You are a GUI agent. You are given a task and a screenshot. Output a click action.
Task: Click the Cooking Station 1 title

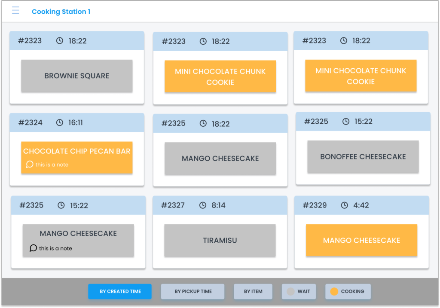(x=61, y=12)
